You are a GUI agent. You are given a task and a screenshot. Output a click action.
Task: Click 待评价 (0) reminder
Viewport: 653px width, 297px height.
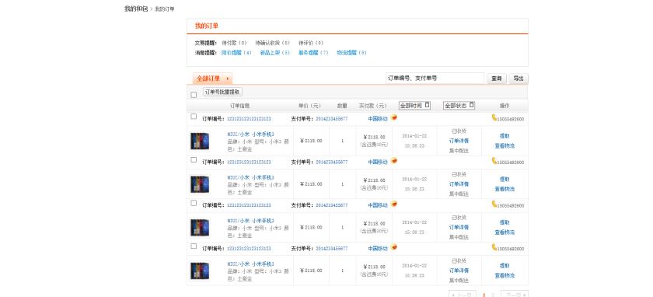(311, 43)
